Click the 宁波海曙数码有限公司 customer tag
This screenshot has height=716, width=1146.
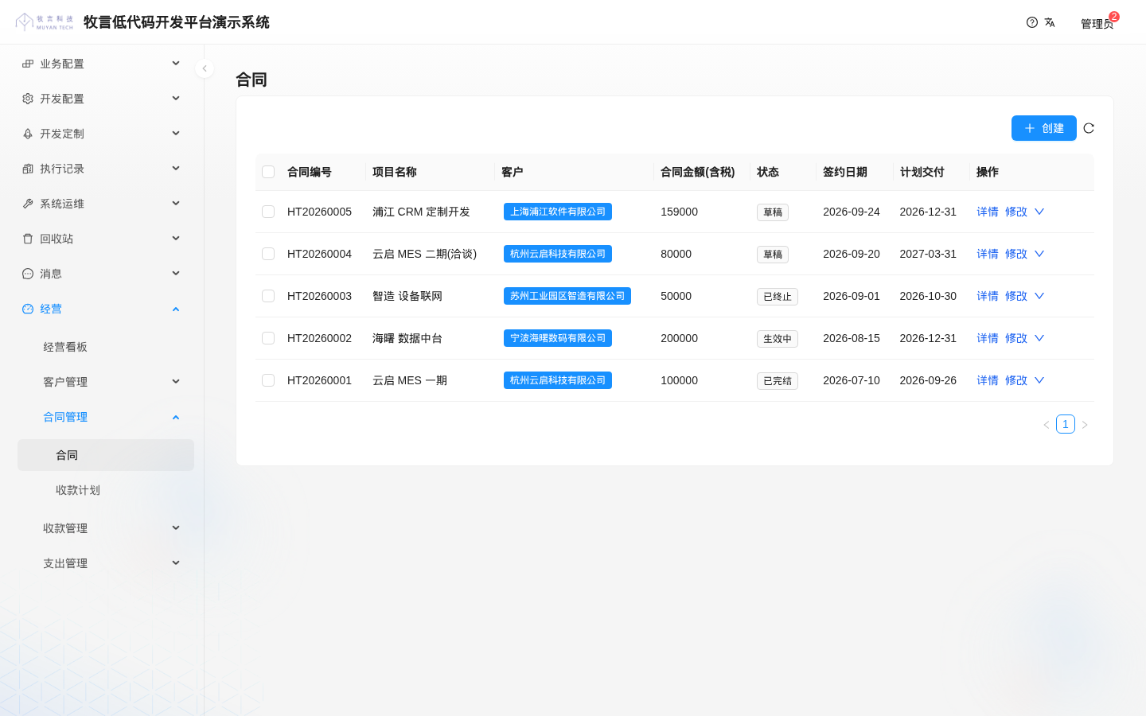click(558, 338)
